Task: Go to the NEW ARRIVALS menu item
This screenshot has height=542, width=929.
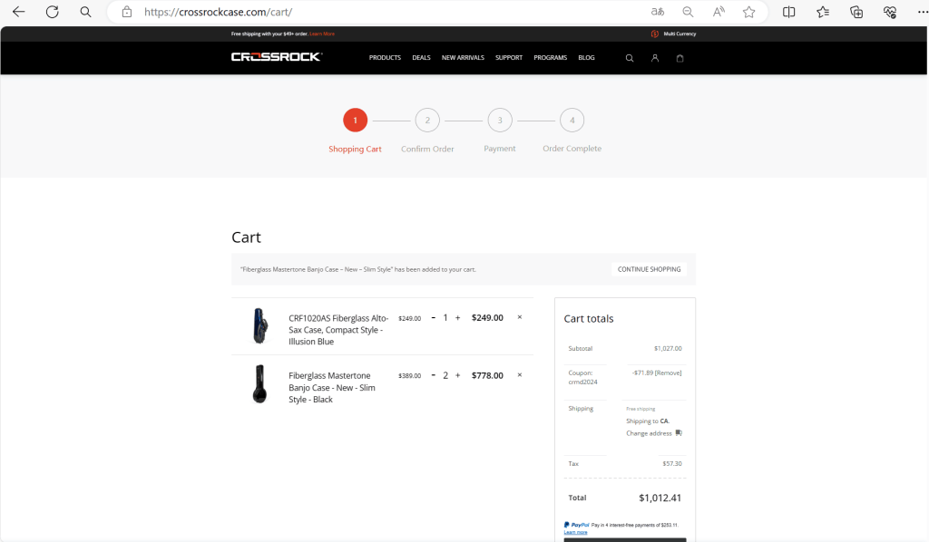Action: 463,58
